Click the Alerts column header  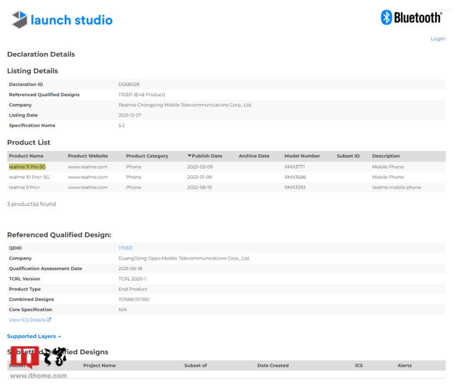[404, 366]
